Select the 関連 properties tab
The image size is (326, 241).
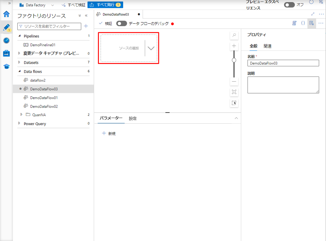pyautogui.click(x=267, y=46)
